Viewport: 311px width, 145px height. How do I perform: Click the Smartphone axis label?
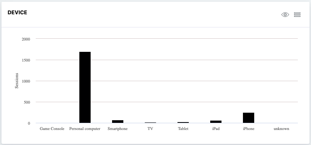pos(118,129)
